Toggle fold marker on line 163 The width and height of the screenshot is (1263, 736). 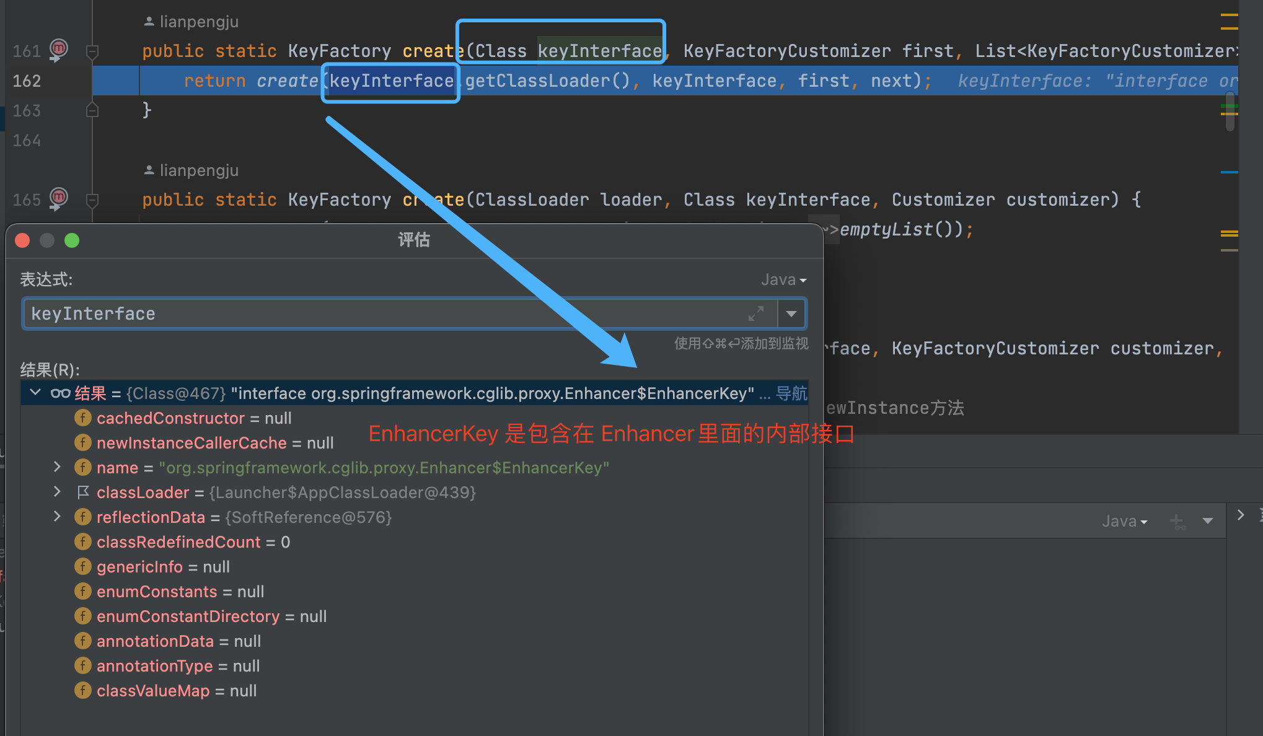click(92, 110)
